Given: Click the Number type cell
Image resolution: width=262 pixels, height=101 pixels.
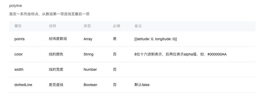Looking at the screenshot, I should pos(90,69).
